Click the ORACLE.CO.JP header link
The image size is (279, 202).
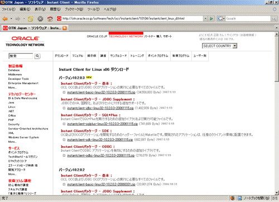97,36
